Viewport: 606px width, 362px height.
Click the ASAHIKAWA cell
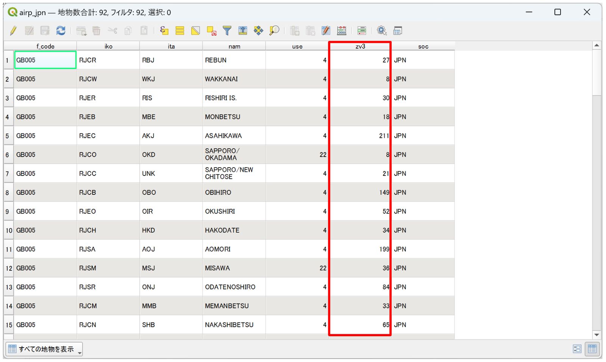234,136
